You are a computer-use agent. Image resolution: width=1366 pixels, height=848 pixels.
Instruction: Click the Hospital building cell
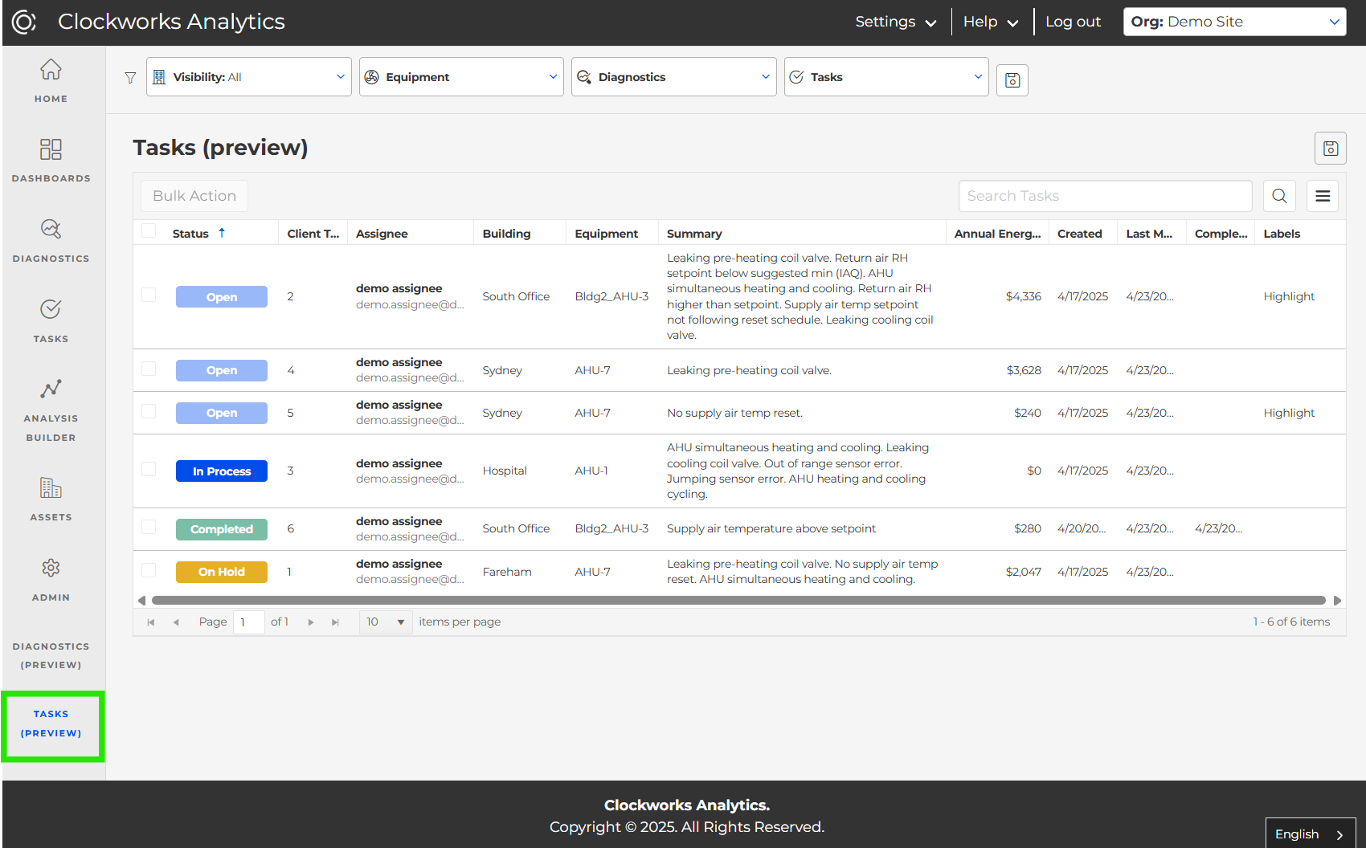[505, 471]
